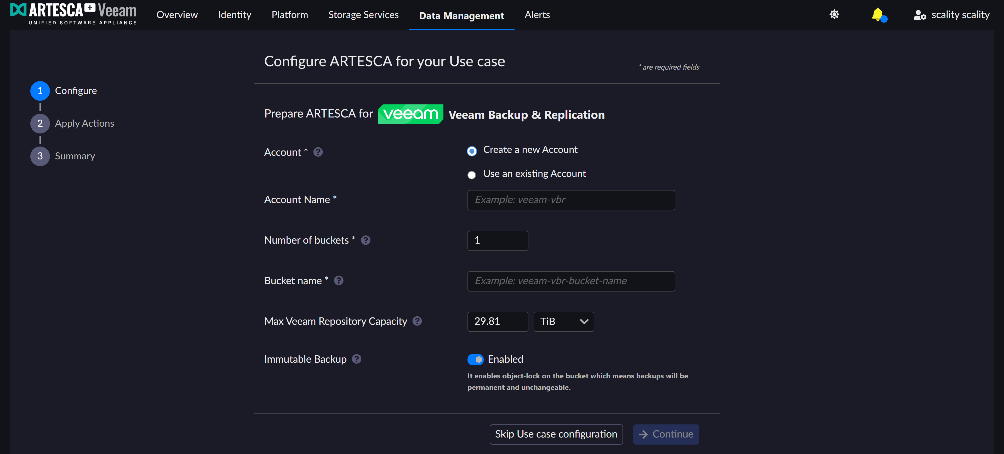
Task: Open the Storage Services menu
Action: click(x=363, y=15)
